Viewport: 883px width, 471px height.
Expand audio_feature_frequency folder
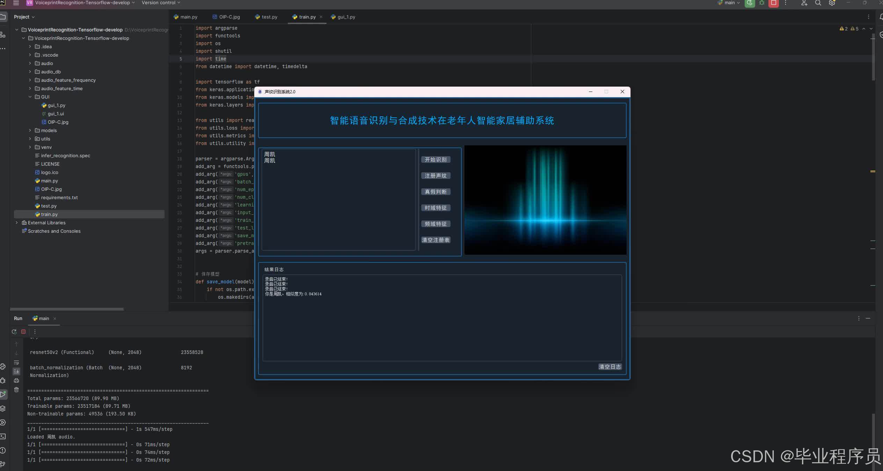coord(30,80)
